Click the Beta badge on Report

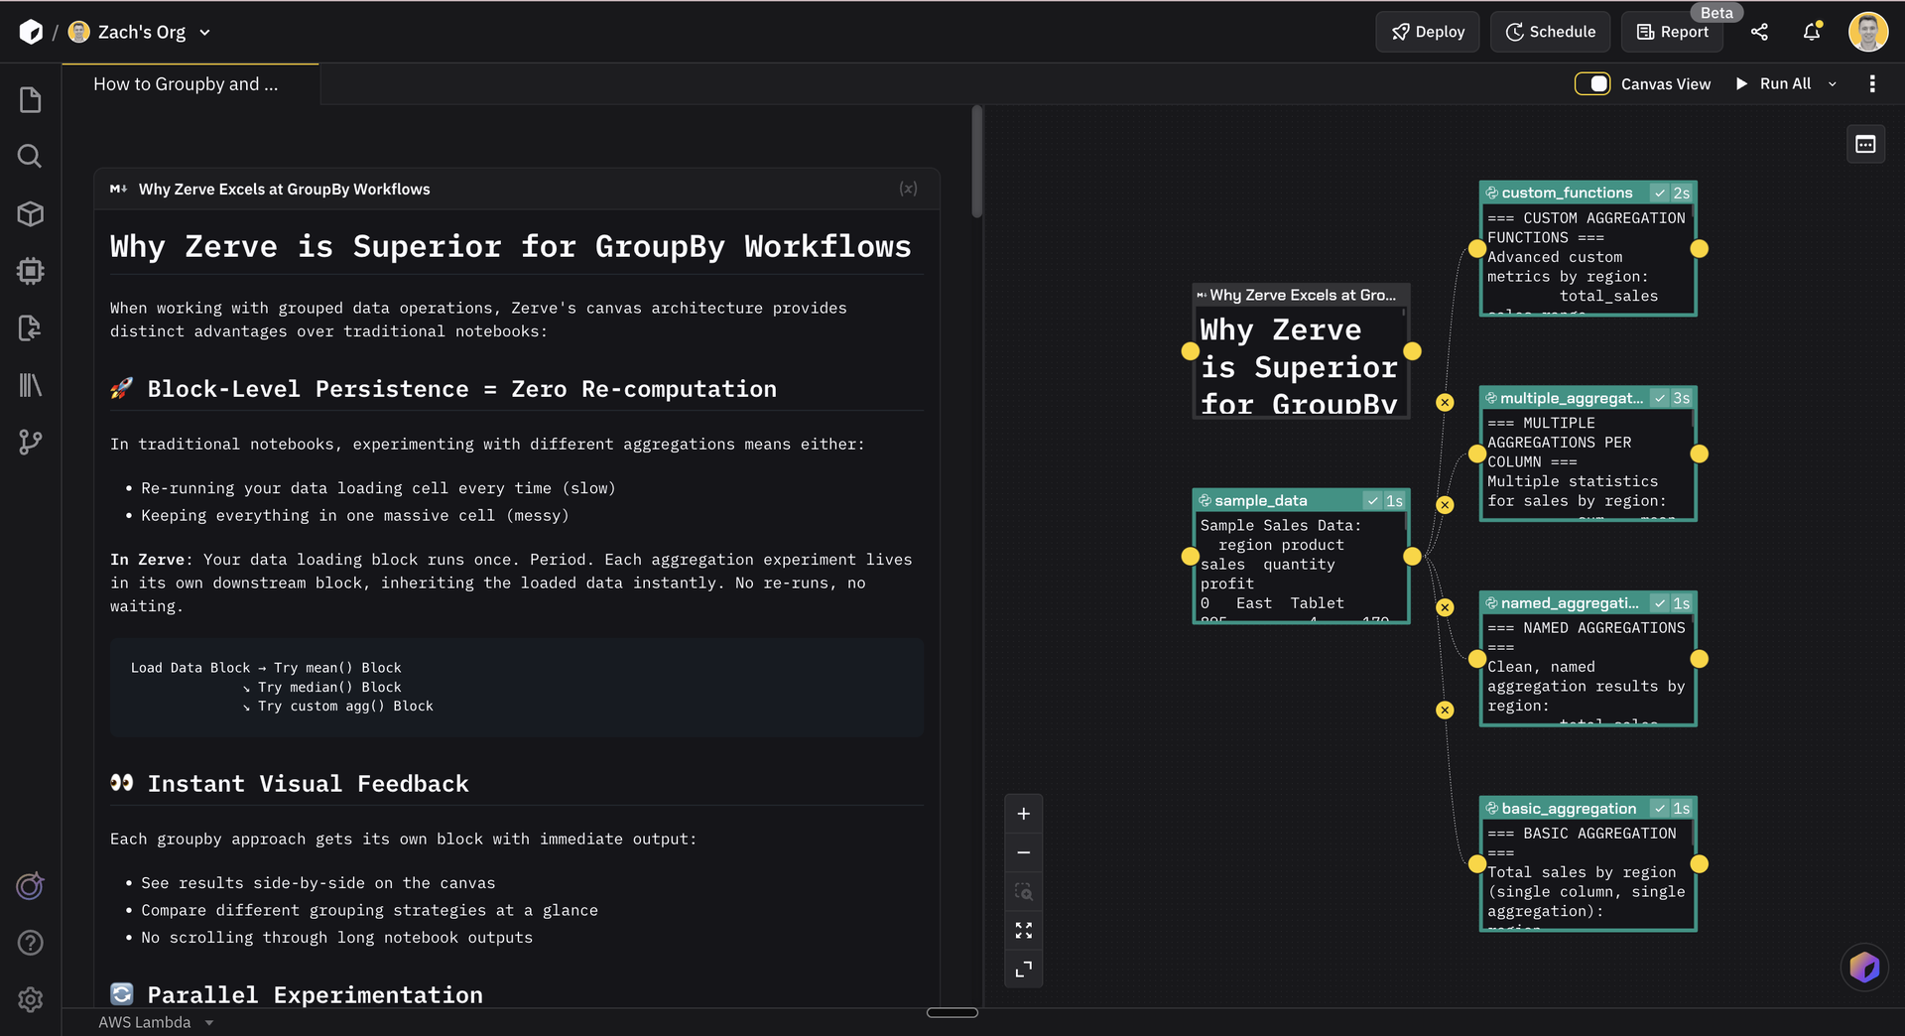pos(1716,13)
